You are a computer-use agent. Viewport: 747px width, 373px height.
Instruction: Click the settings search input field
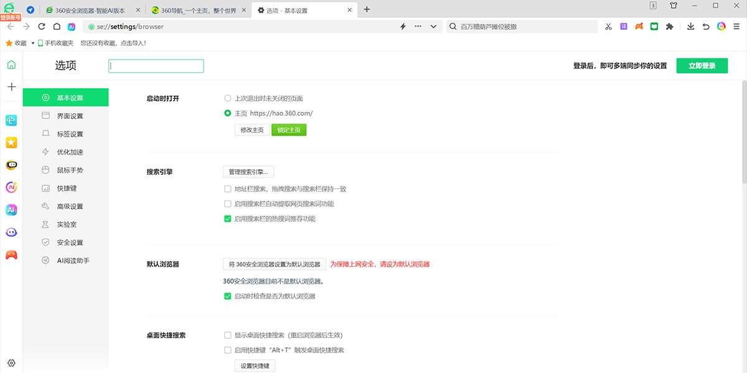coord(156,66)
